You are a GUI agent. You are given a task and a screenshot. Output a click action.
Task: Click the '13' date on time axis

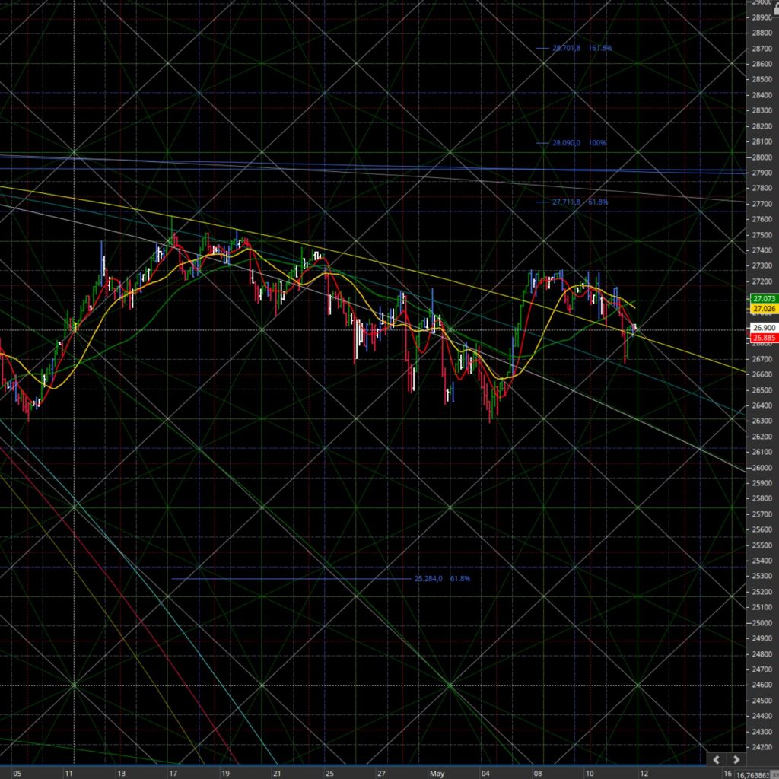(121, 774)
